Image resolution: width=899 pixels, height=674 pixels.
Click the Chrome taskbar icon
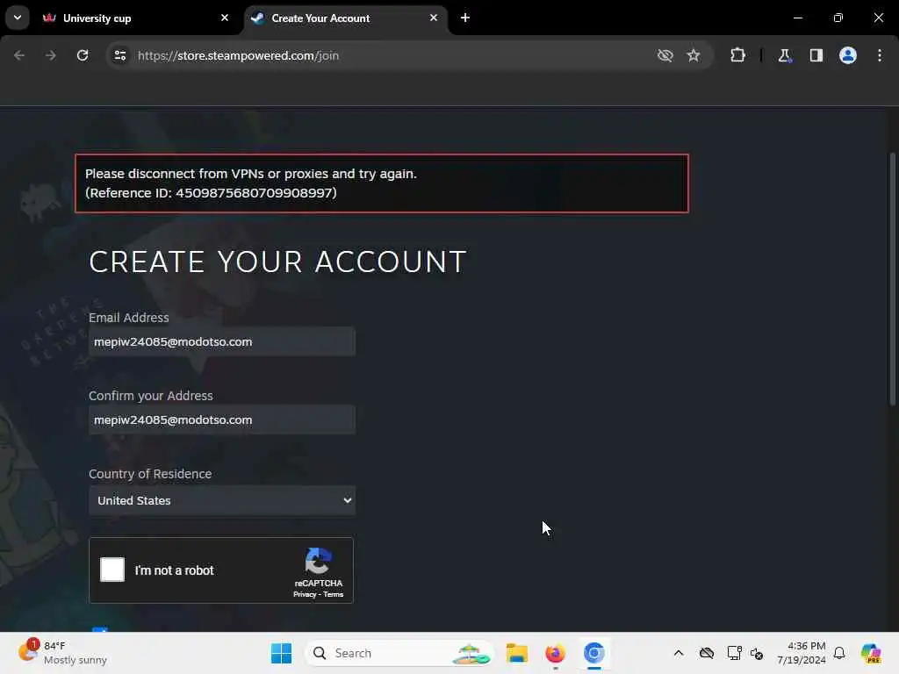point(594,653)
